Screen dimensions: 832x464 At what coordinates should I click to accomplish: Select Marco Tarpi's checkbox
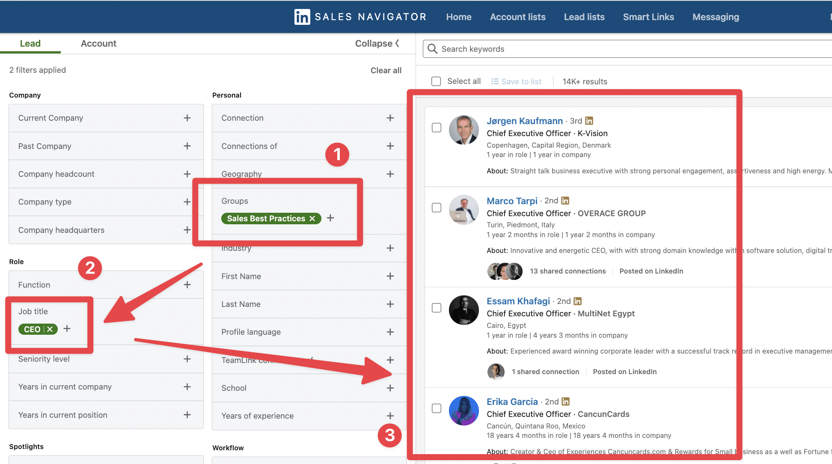click(x=437, y=208)
